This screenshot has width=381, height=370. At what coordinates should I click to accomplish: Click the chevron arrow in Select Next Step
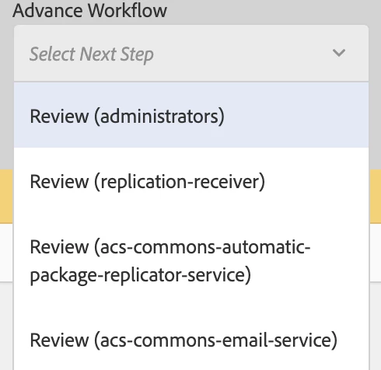coord(338,53)
